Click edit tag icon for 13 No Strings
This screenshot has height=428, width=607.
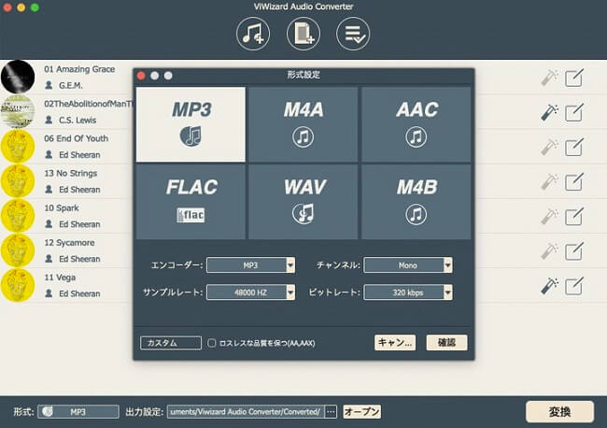[573, 181]
